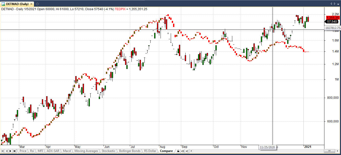
Task: Toggle interval link I button
Action: 187,151
